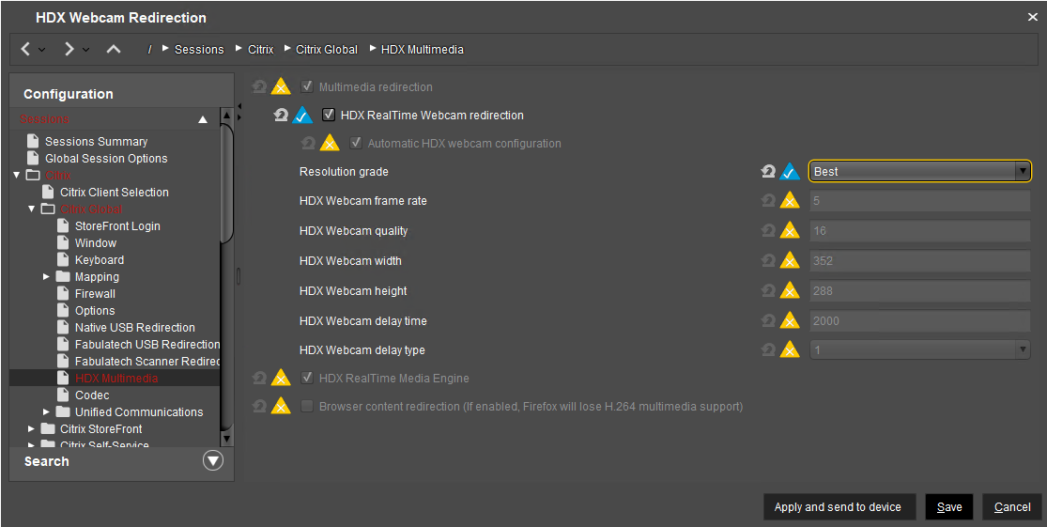
Task: Expand the Search panel arrow
Action: coord(213,461)
